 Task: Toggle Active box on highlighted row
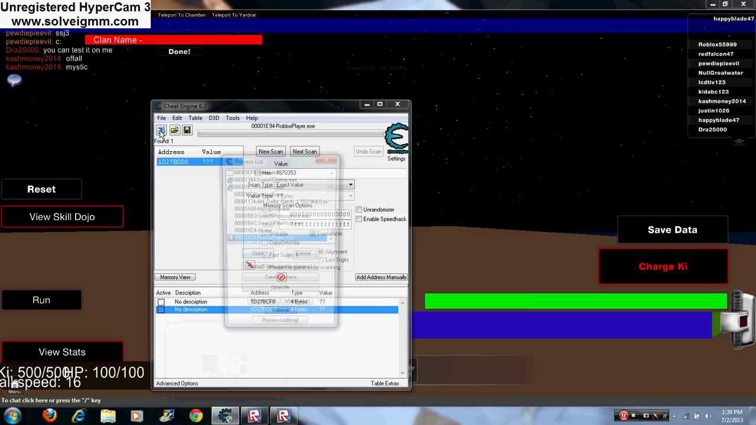161,309
